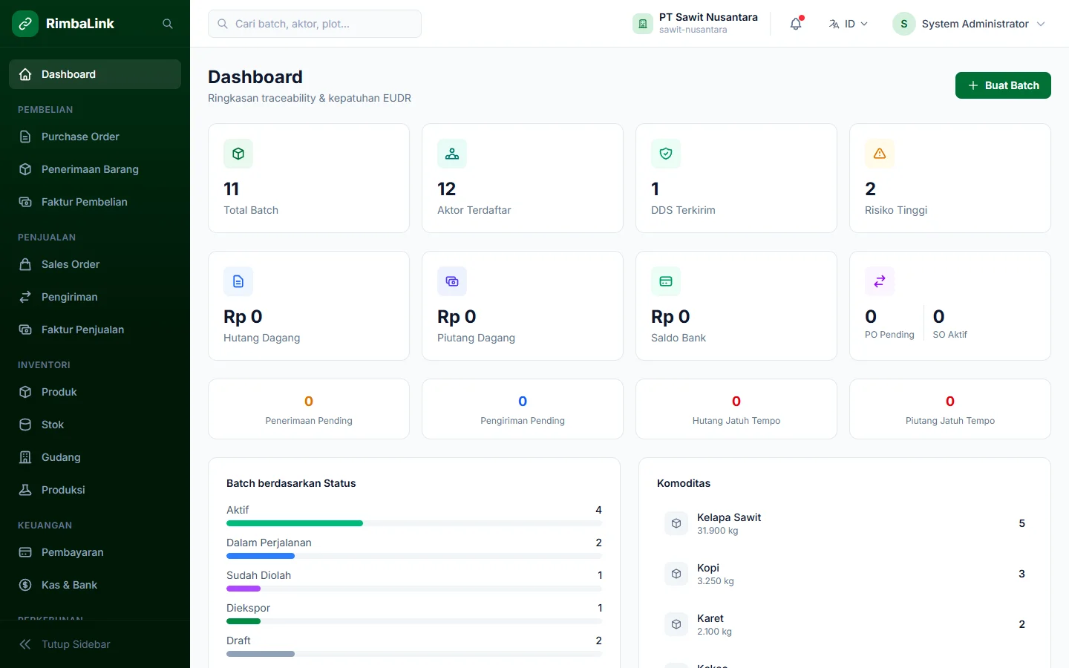Click the Kopi commodity icon
Image resolution: width=1069 pixels, height=668 pixels.
coord(676,574)
